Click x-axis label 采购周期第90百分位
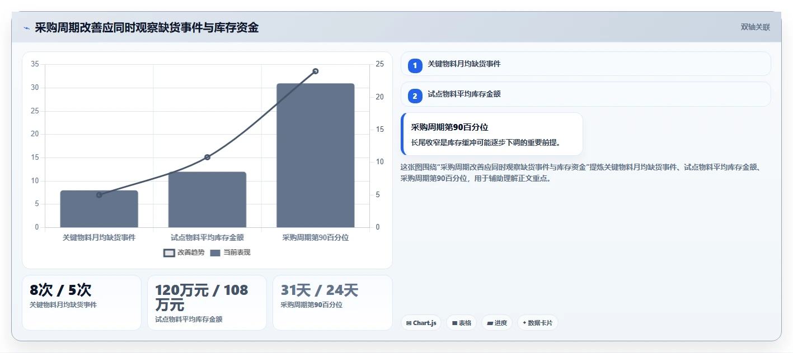This screenshot has width=793, height=353. click(316, 237)
